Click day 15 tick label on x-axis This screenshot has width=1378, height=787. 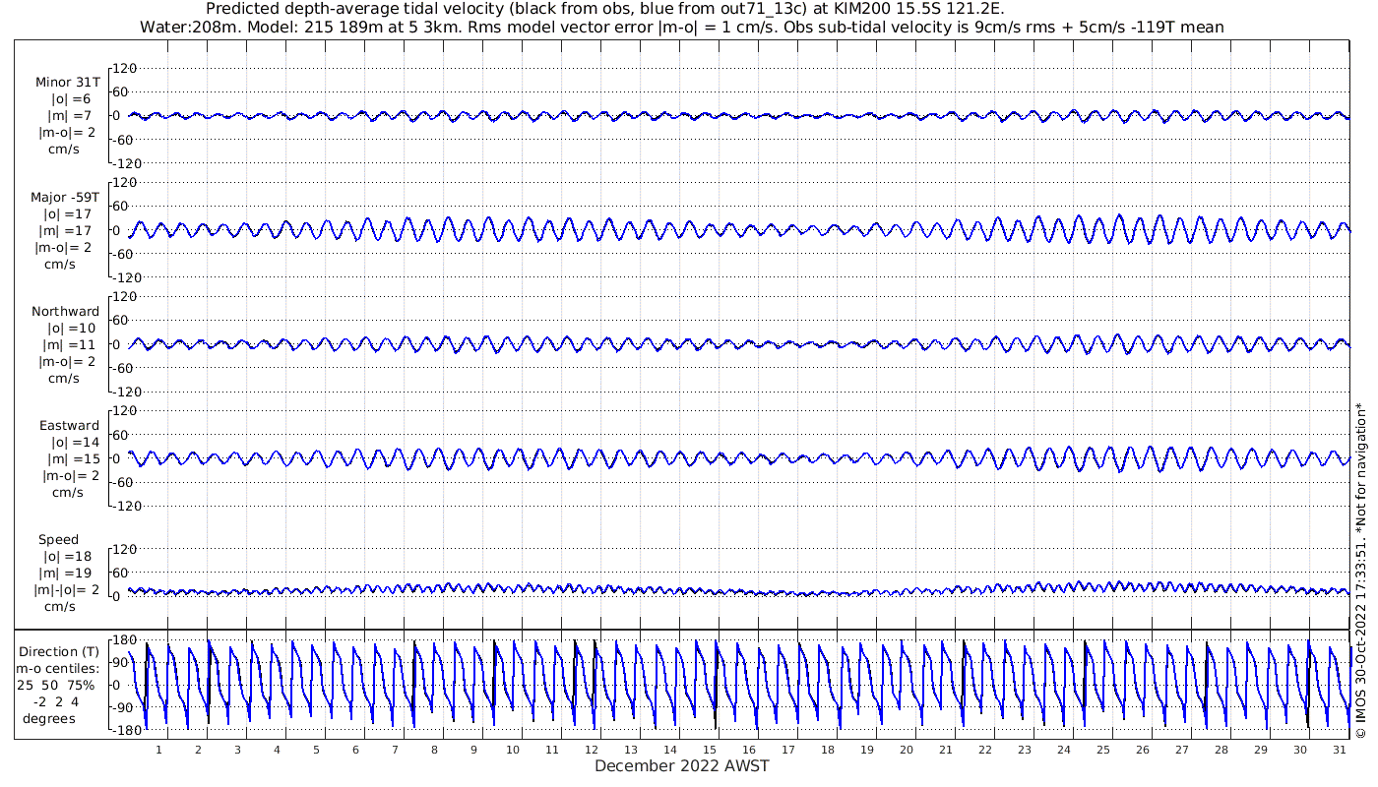(x=710, y=750)
